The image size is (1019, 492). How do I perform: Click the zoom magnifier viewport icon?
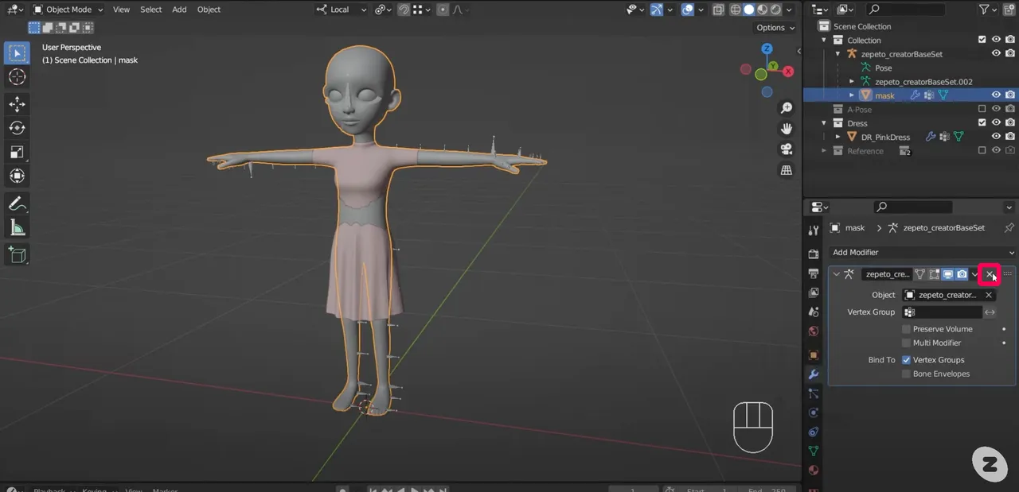tap(787, 108)
